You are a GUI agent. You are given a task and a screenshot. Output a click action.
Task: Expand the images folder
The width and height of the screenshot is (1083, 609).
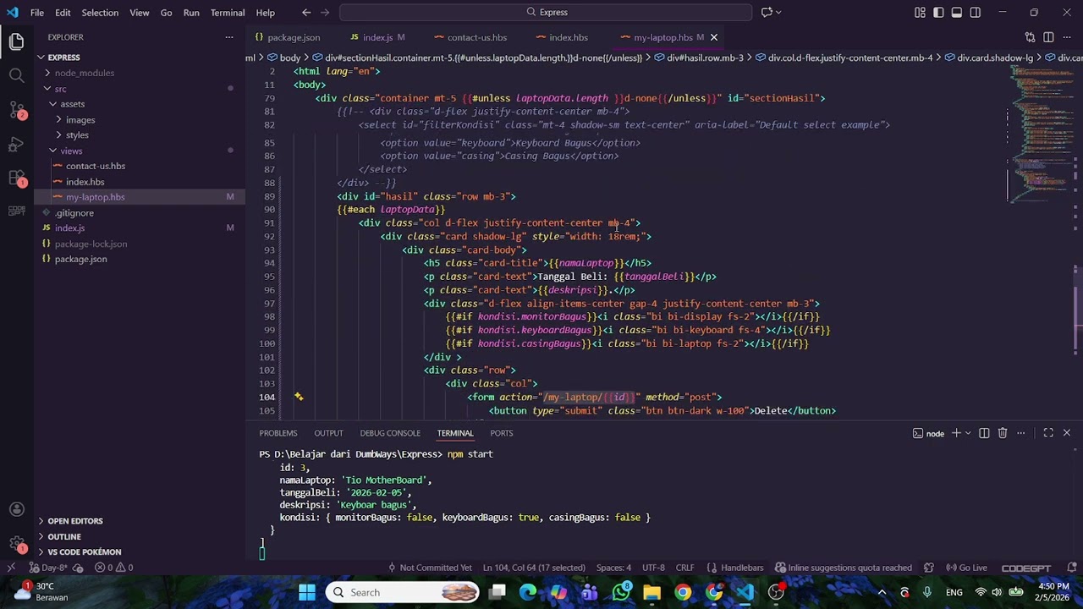(80, 120)
